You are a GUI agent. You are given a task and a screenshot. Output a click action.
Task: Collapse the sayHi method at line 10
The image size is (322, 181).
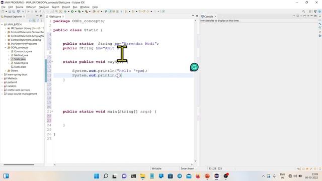[52, 61]
